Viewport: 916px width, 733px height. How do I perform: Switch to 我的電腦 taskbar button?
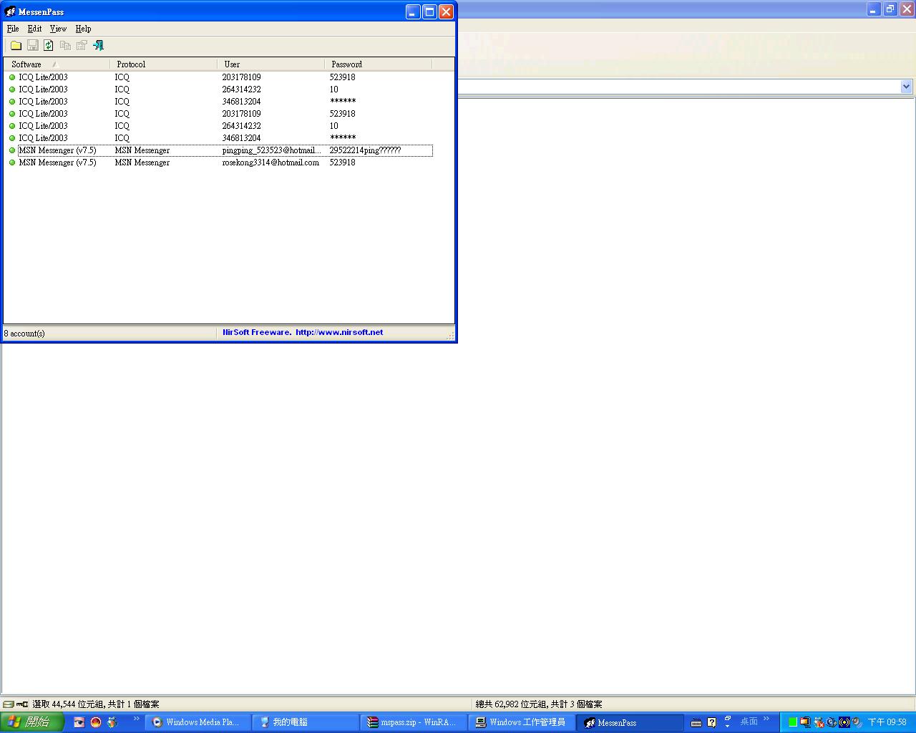pos(306,722)
